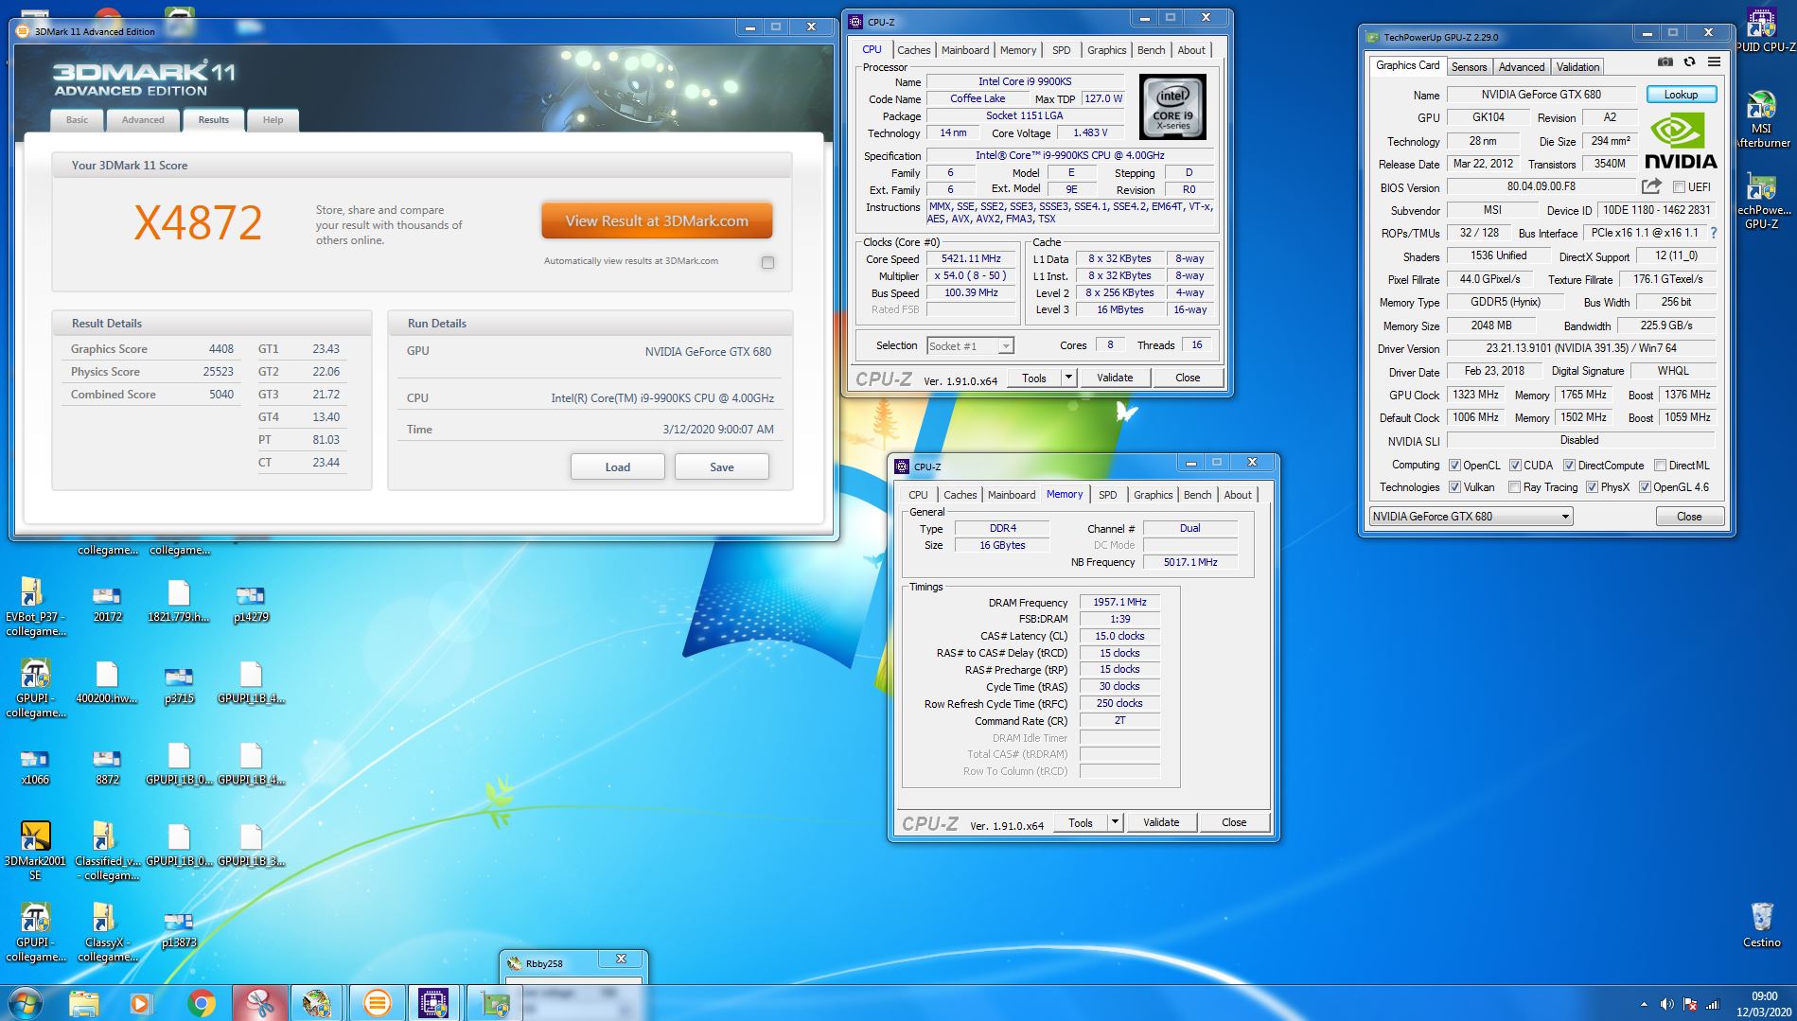
Task: Enable automatically view results at 3DMark.com
Action: [767, 262]
